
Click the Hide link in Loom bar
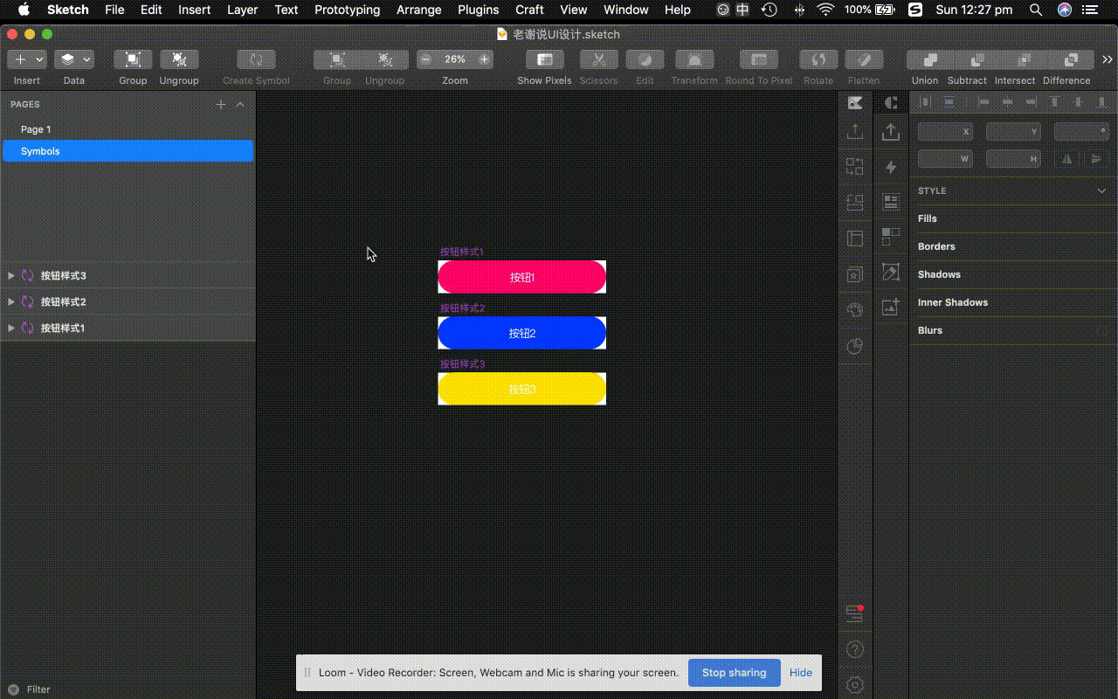tap(801, 673)
